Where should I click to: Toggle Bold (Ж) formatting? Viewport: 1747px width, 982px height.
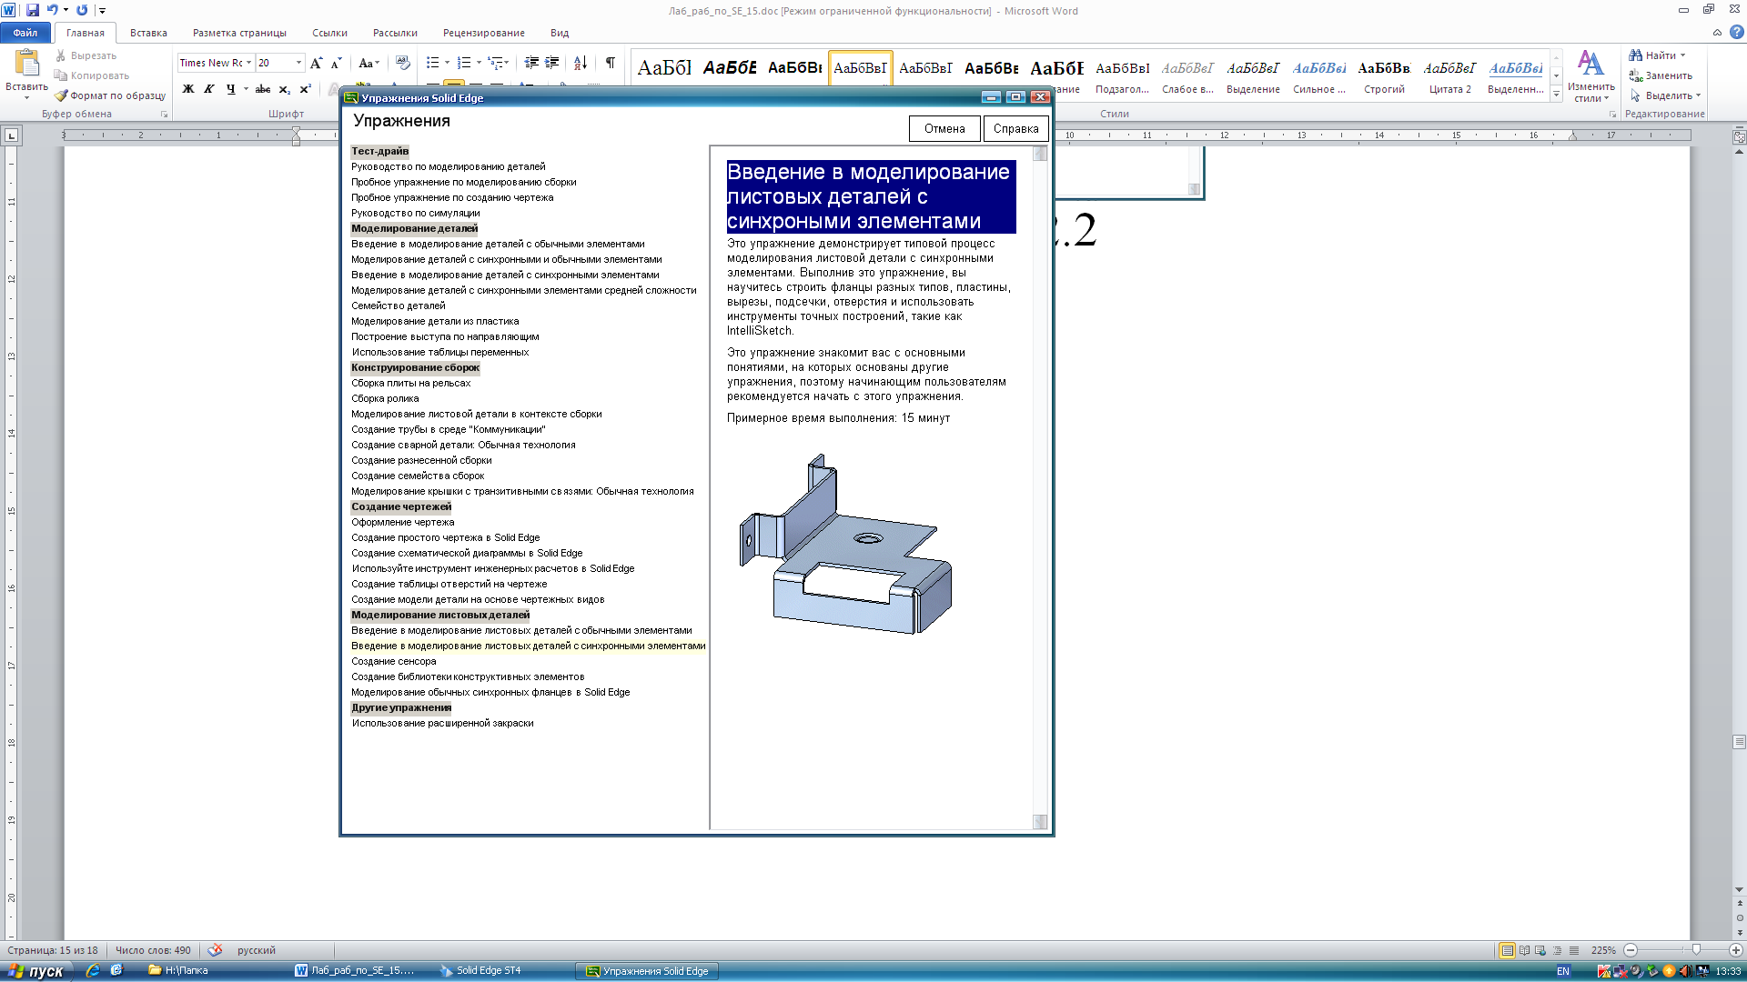(188, 89)
